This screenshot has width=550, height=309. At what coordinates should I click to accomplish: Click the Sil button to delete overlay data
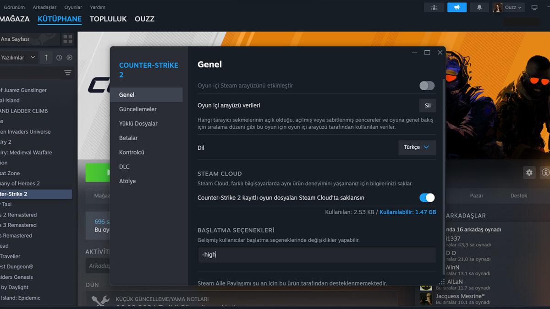(x=428, y=105)
